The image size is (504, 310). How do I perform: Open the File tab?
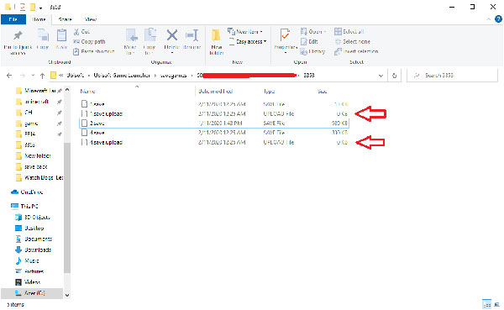tap(13, 19)
